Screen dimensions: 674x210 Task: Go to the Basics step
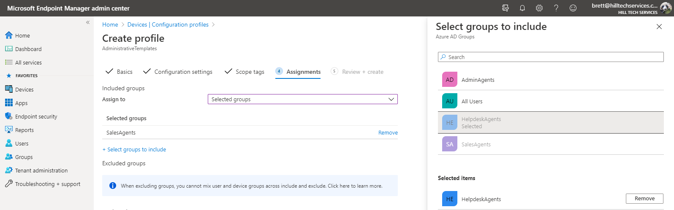coord(119,72)
